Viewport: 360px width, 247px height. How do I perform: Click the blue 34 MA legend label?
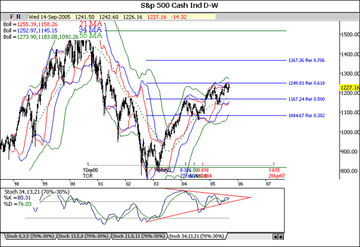click(x=90, y=29)
